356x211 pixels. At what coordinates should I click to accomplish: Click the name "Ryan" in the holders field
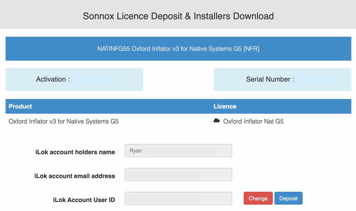tap(135, 151)
